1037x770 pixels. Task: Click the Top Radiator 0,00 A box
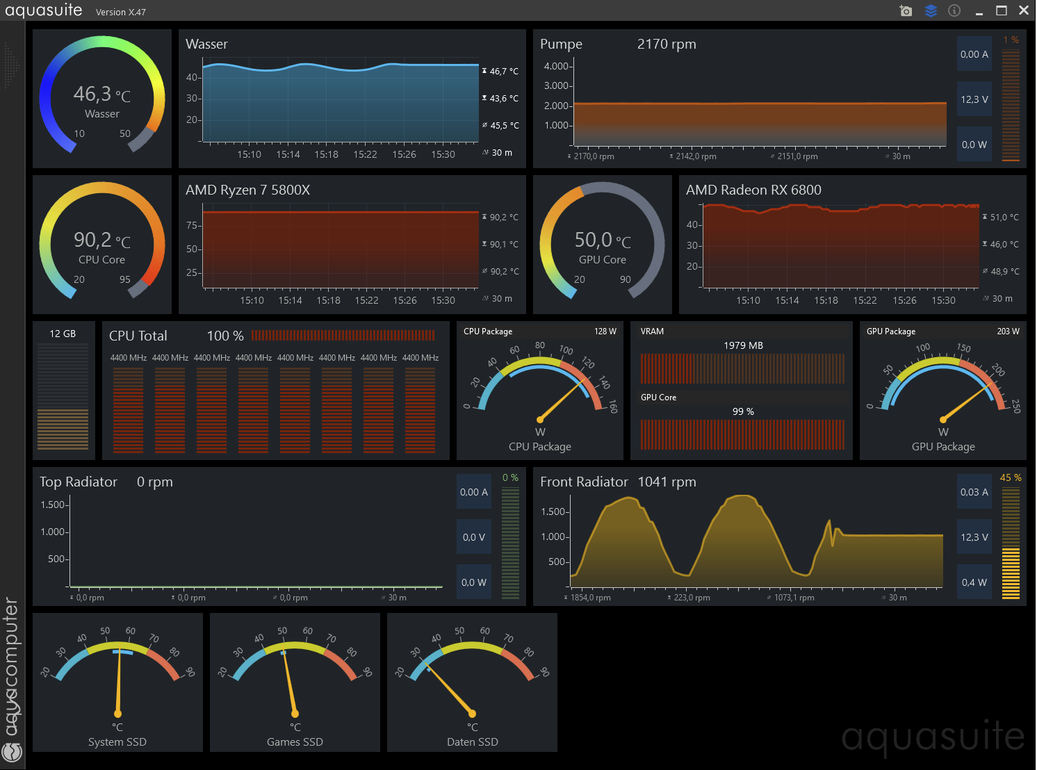pyautogui.click(x=473, y=492)
